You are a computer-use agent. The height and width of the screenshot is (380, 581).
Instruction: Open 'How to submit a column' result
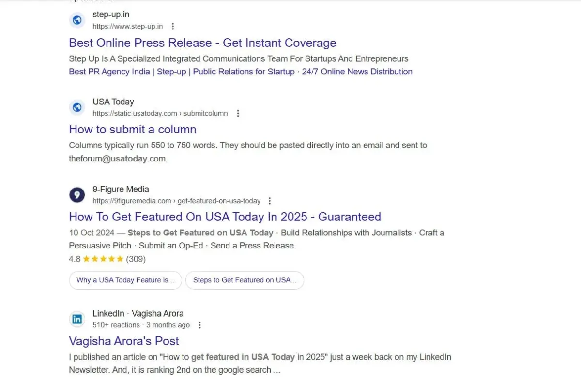coord(133,130)
